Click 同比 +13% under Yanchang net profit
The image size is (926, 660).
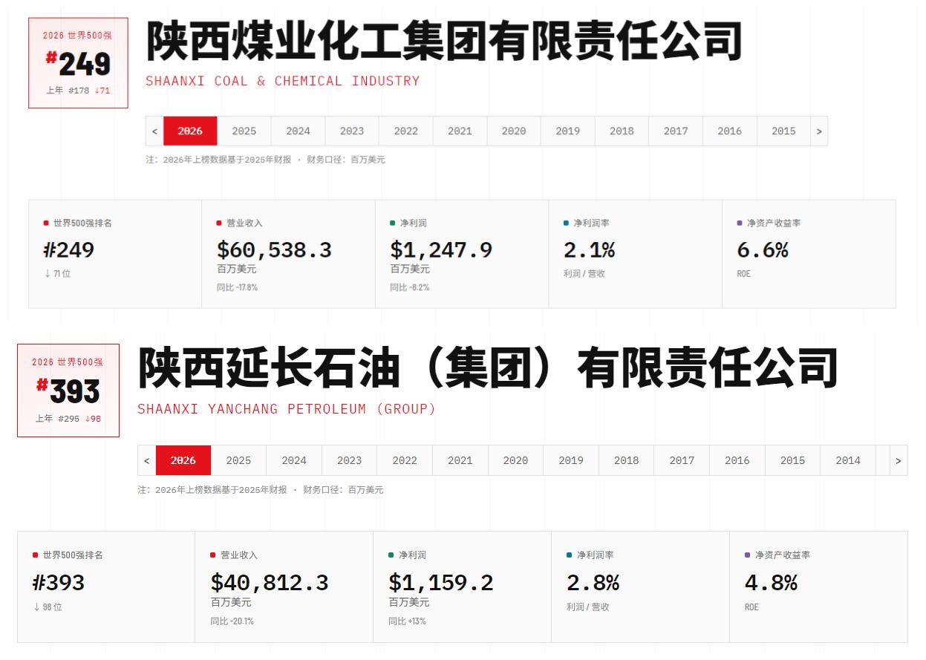pyautogui.click(x=407, y=621)
